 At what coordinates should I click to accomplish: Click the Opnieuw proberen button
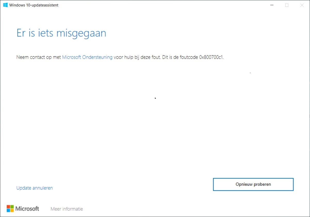click(253, 184)
